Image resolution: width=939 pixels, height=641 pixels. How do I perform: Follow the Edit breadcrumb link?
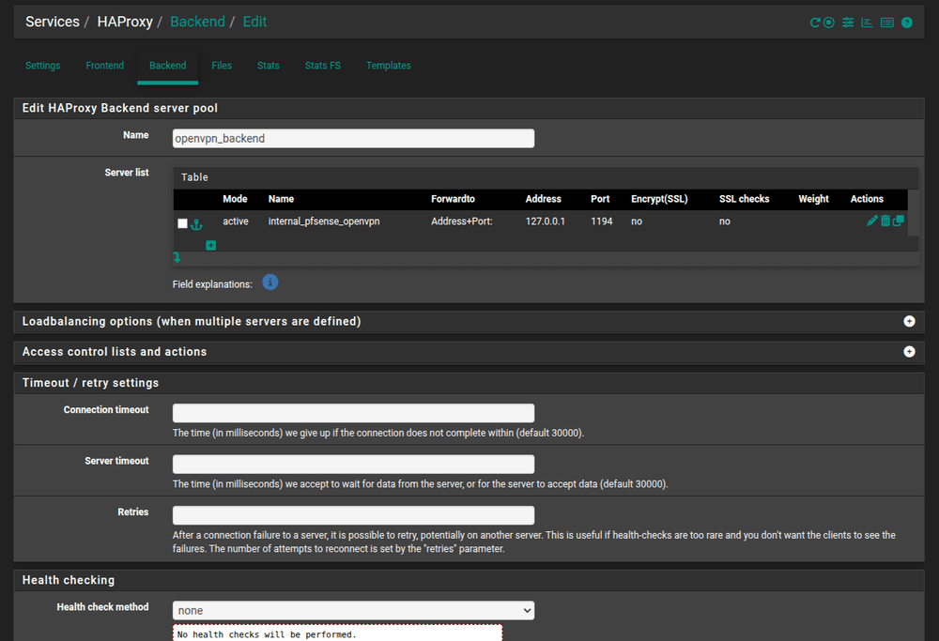pos(254,22)
